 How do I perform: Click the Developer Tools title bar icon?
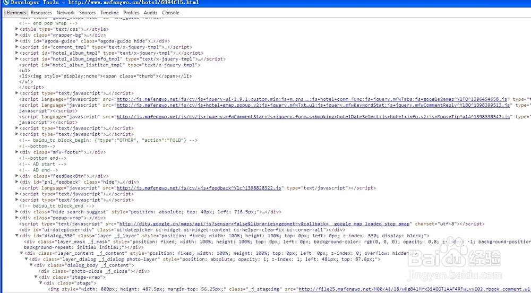[x=6, y=3]
